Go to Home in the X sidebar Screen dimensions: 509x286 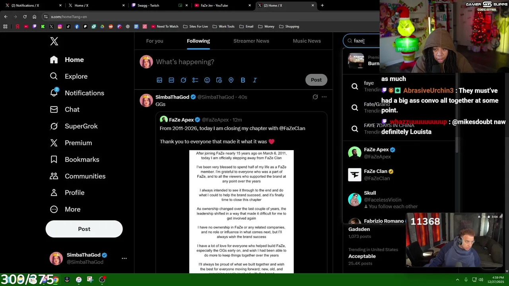pyautogui.click(x=67, y=60)
